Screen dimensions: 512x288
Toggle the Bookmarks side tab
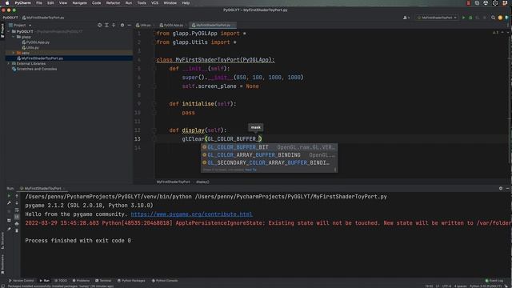point(2,264)
